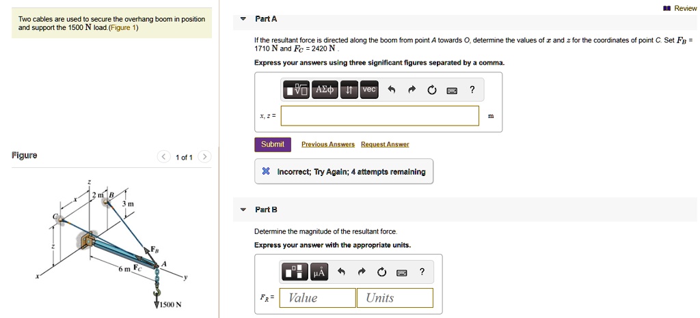The width and height of the screenshot is (700, 318).
Task: Open keyboard shortcuts in Part A toolbar
Action: pyautogui.click(x=452, y=90)
